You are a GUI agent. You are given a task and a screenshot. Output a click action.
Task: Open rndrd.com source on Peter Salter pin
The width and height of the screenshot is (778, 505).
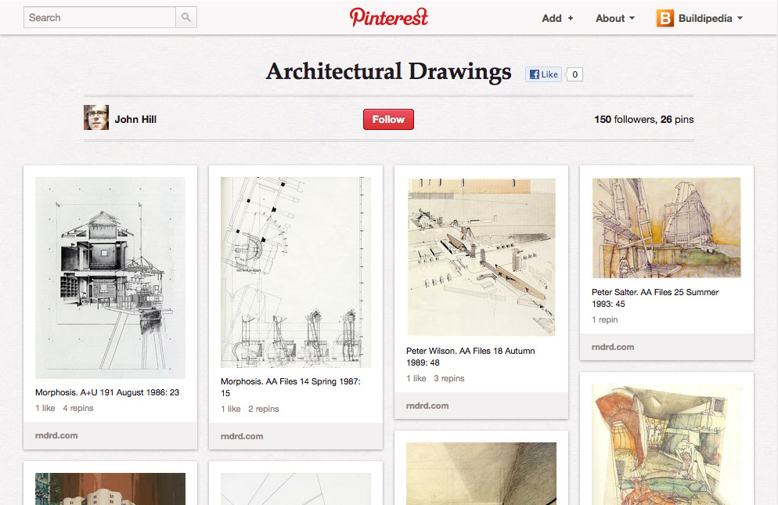[614, 347]
